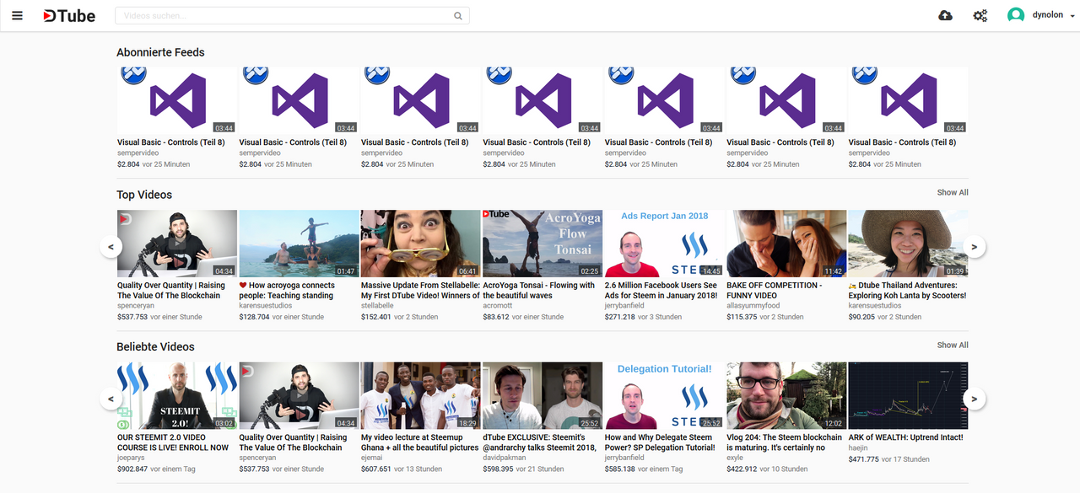
Task: Click the '$902.847' payout value
Action: pos(132,469)
